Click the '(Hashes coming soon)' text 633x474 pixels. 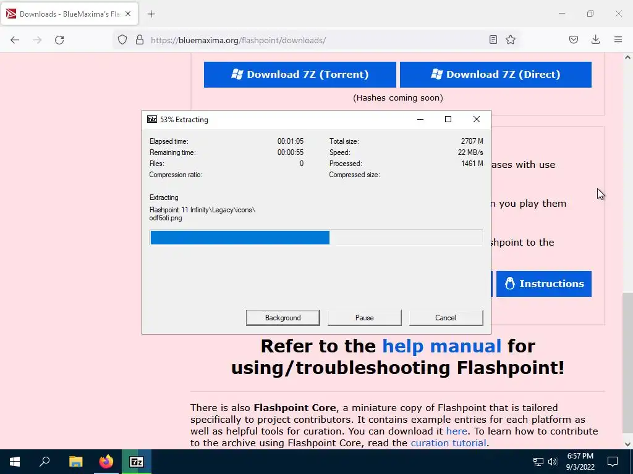click(x=398, y=98)
